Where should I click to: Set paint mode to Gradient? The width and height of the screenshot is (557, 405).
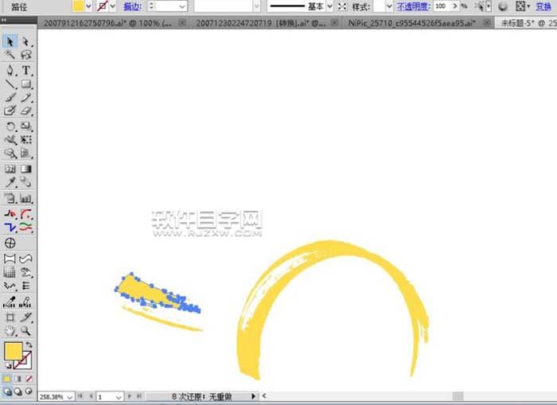[18, 379]
